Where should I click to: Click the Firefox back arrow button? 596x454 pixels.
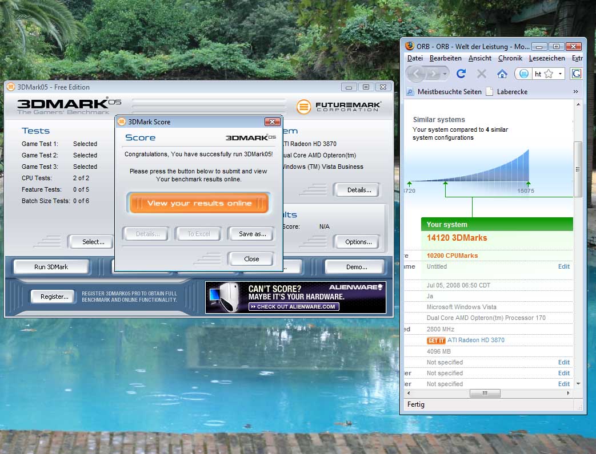tap(417, 74)
